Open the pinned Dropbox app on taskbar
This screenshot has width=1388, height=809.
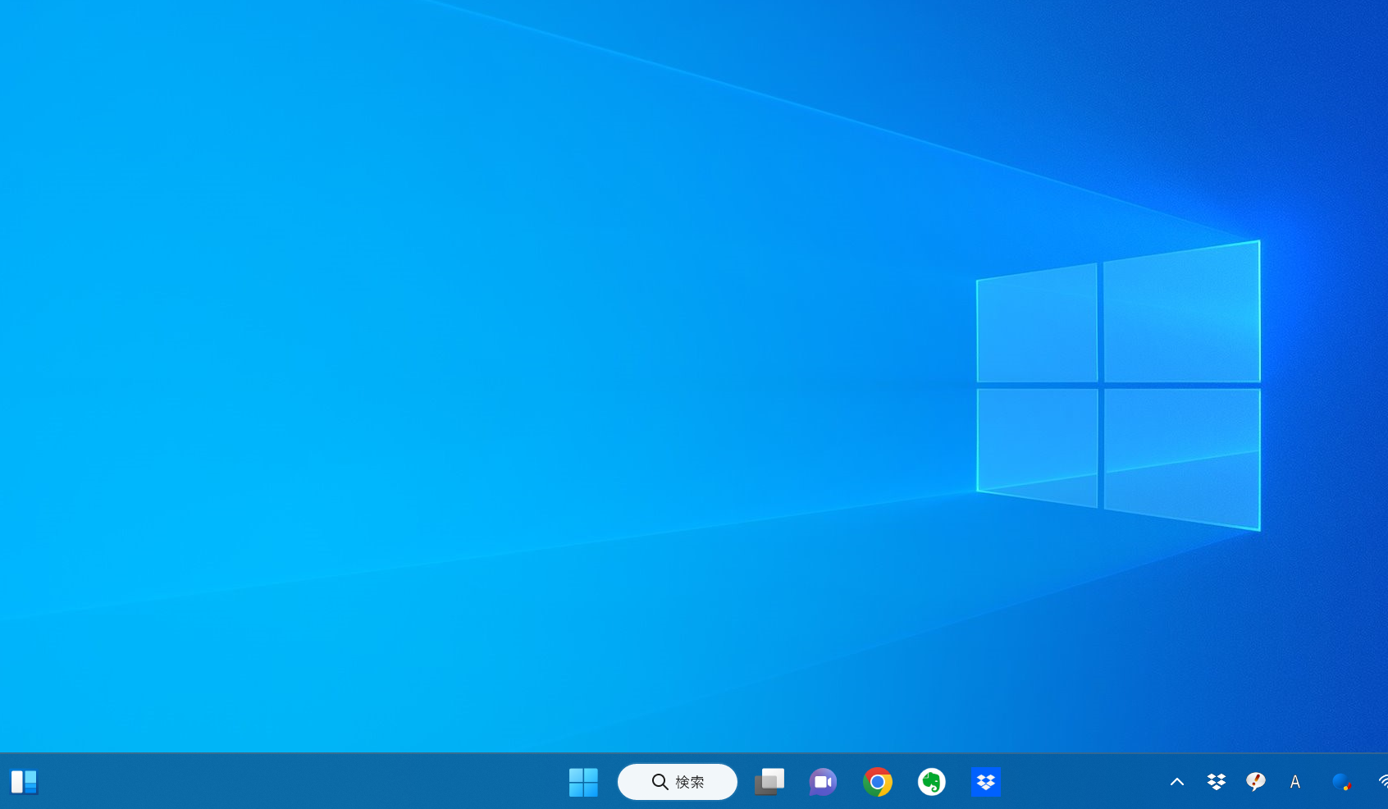(x=985, y=782)
